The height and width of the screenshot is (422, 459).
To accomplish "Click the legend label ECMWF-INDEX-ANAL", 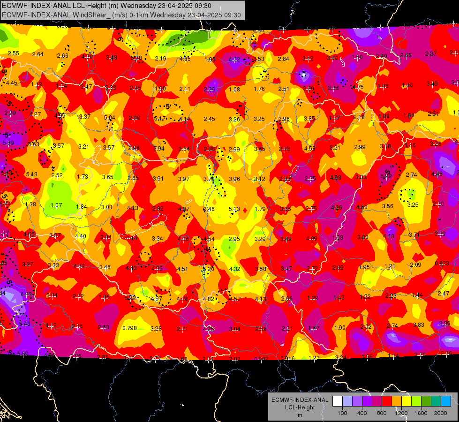I will tap(300, 400).
